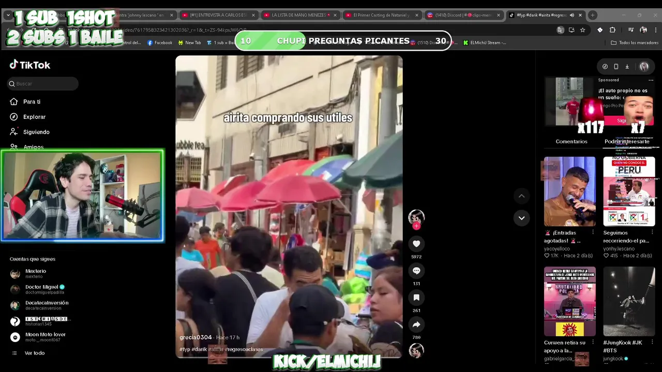Like the video with heart icon
Viewport: 662px width, 372px height.
416,243
